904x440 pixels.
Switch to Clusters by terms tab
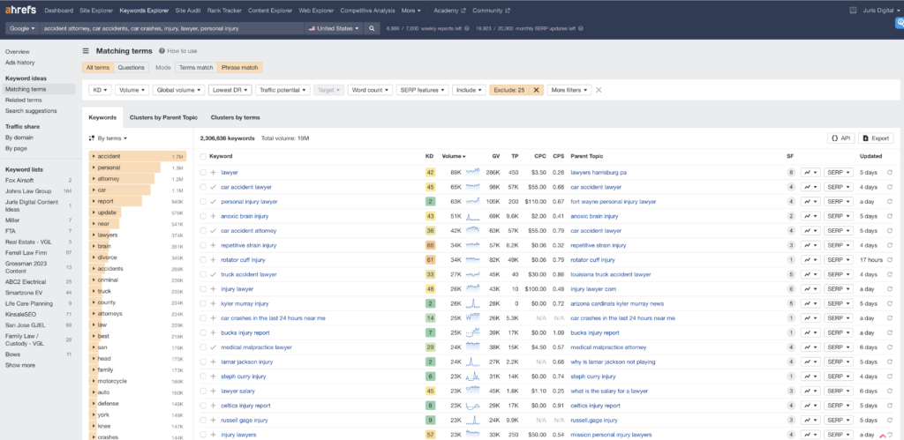tap(235, 117)
